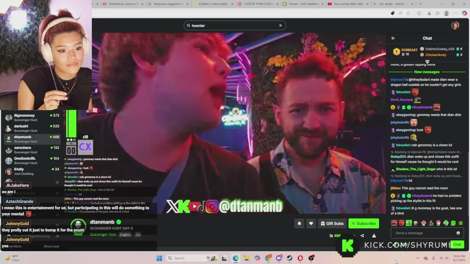The image size is (470, 264).
Task: Open the Windows Start menu
Action: [x=159, y=258]
